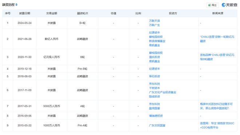240x135 pixels.
Task: Open news 茶包品牌"CHALI茶里"获亿元级B轮融资
Action: click(x=217, y=57)
